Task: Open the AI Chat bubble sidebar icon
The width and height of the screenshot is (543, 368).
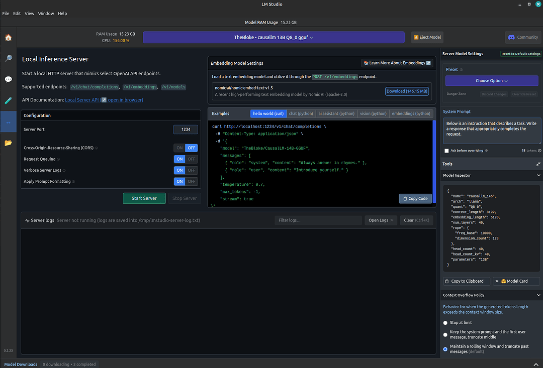Action: (x=8, y=79)
